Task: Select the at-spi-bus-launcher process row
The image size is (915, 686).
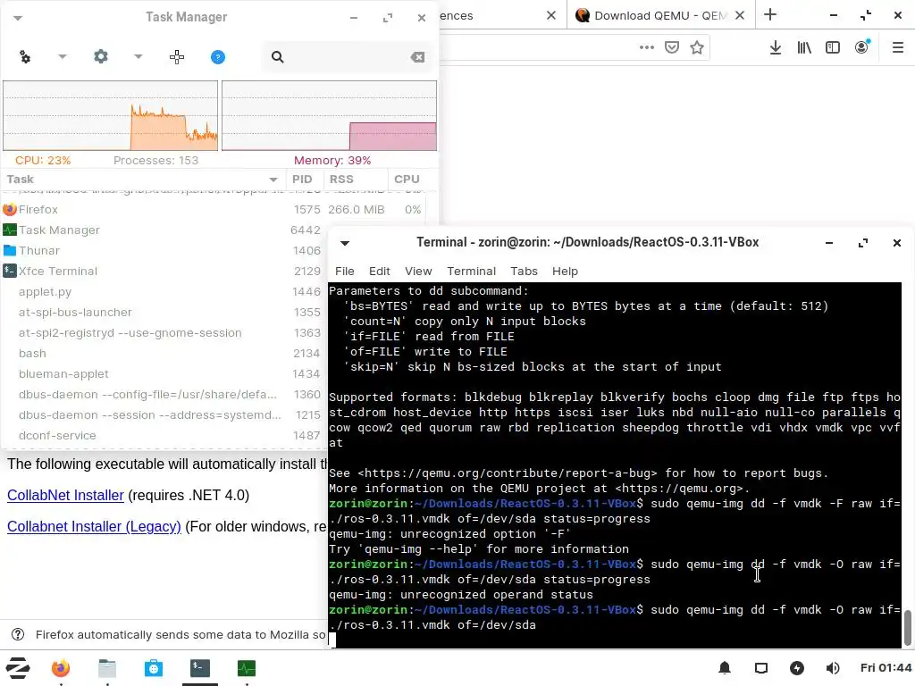Action: tap(165, 312)
